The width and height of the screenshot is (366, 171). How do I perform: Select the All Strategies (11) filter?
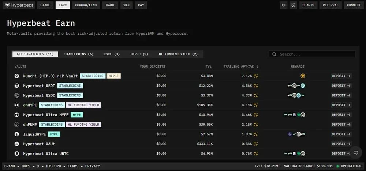tap(35, 54)
